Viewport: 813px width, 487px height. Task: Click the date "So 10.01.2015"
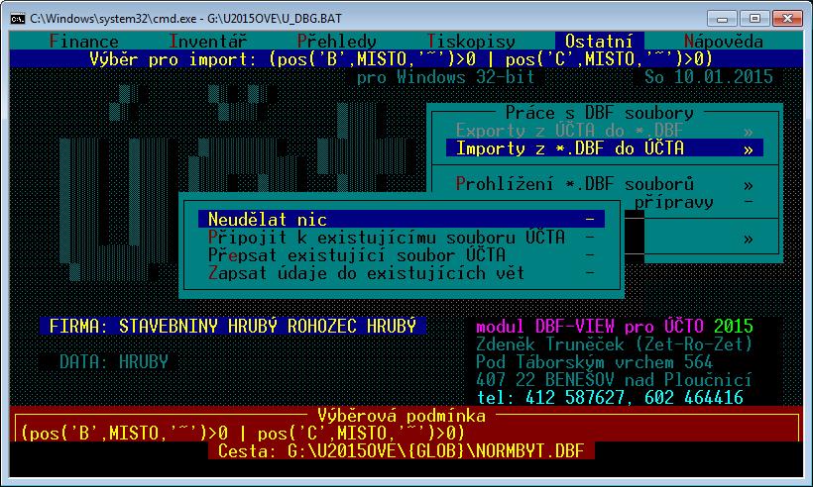708,77
